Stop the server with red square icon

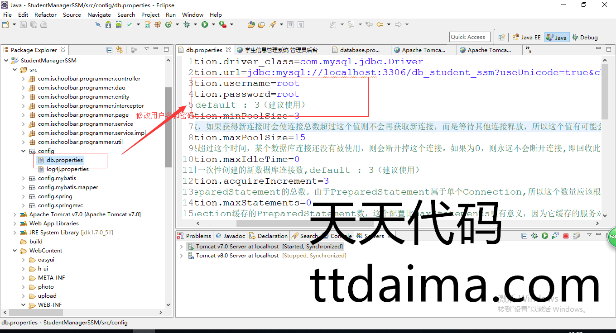[566, 236]
